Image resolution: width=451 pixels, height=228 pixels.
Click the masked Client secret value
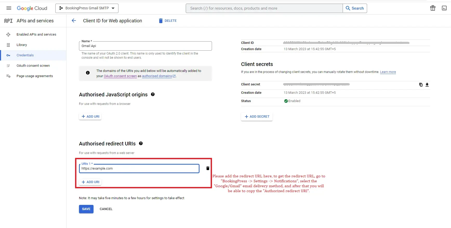click(316, 84)
